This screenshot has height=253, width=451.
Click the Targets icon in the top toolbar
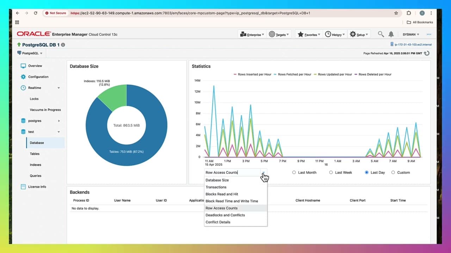pyautogui.click(x=271, y=34)
